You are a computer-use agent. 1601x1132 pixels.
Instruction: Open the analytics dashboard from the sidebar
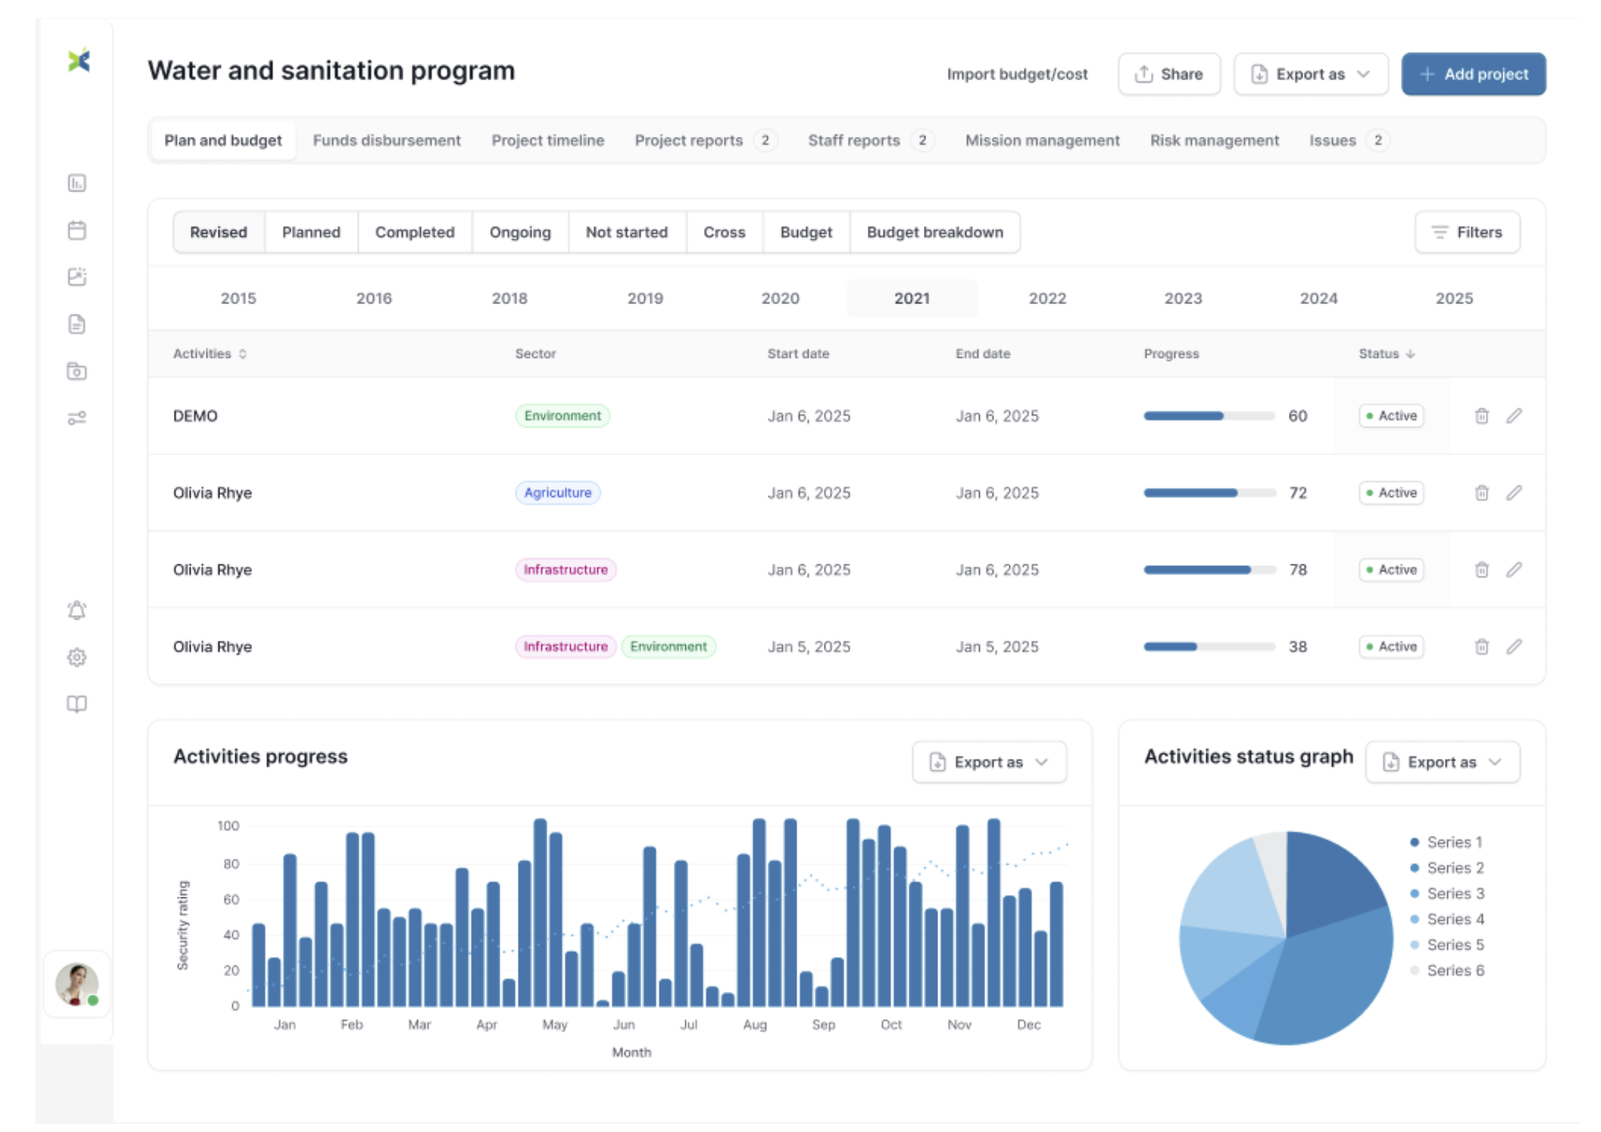pyautogui.click(x=77, y=183)
